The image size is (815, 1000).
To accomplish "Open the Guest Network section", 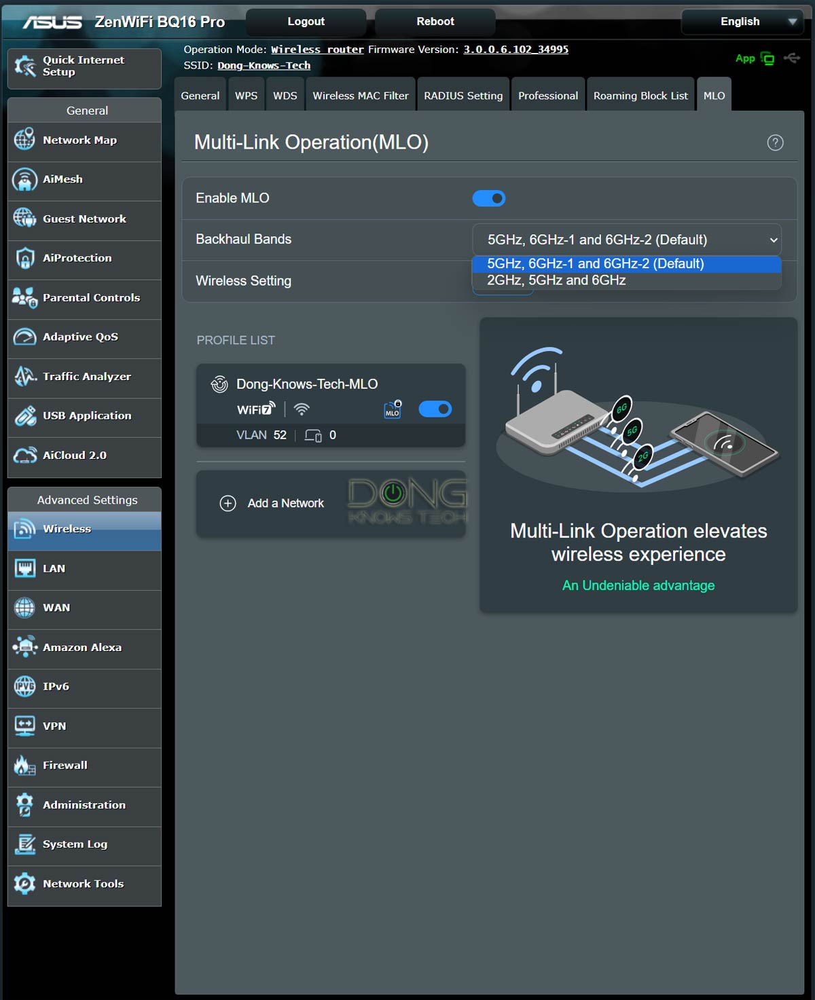I will (x=84, y=219).
